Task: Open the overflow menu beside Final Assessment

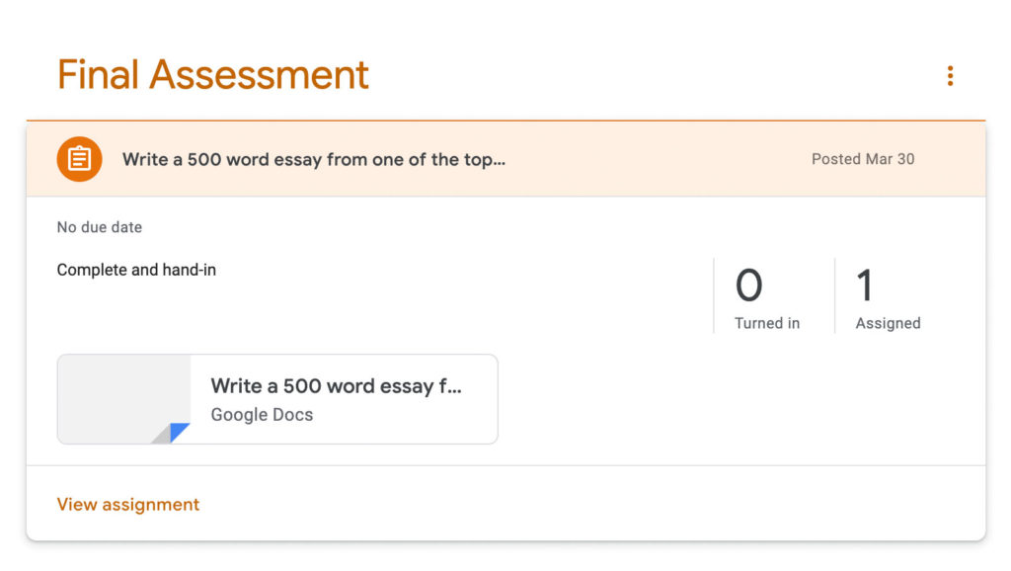Action: point(950,75)
